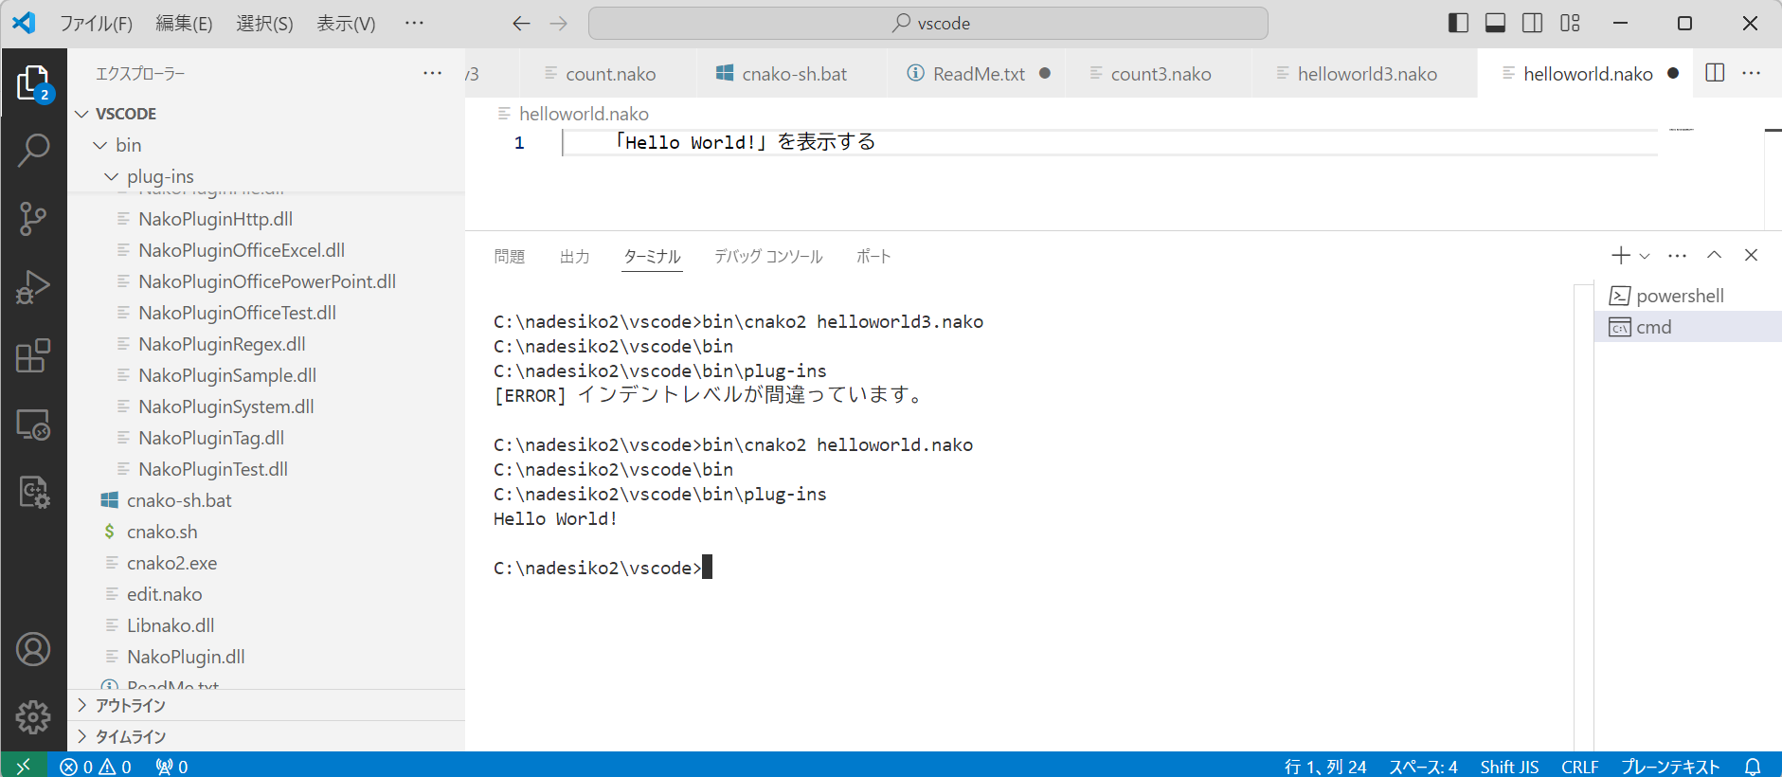Go forward with the right arrow

click(x=559, y=23)
